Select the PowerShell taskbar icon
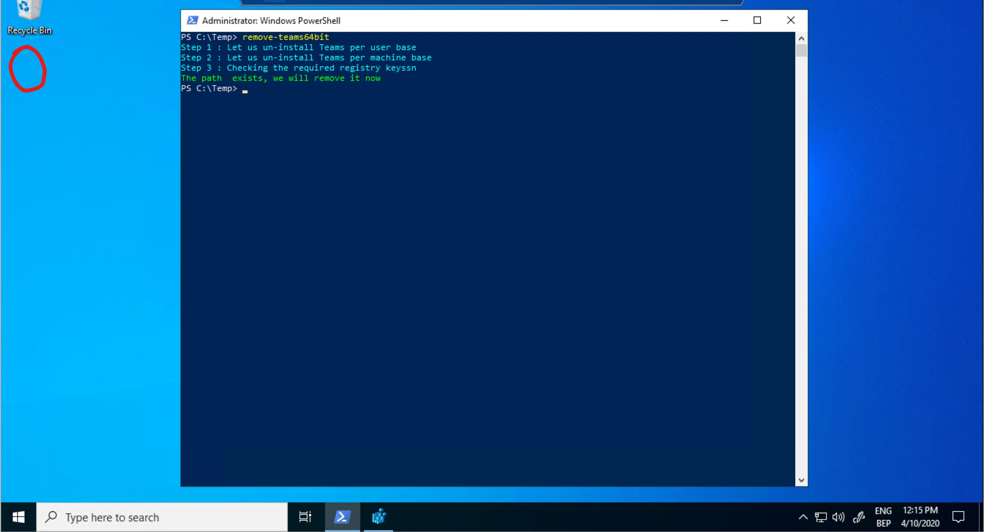Viewport: 984px width, 532px height. [x=342, y=517]
